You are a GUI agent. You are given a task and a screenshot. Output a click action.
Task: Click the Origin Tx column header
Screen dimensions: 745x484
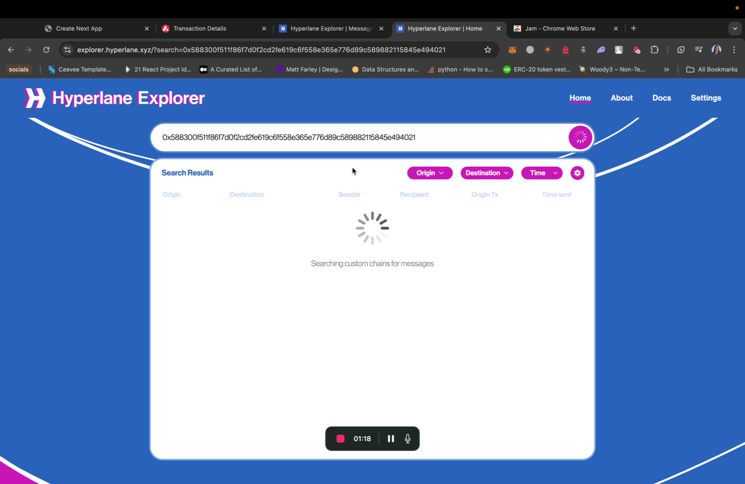[484, 195]
